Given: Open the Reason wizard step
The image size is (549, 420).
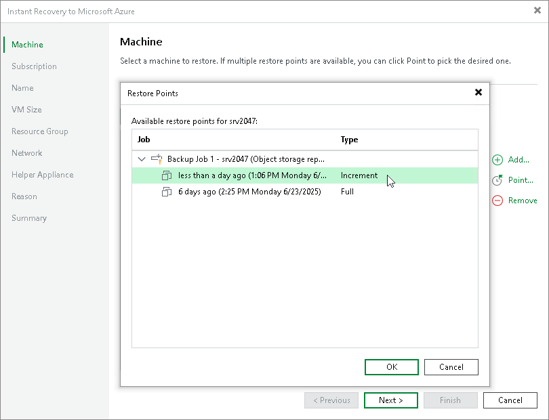Looking at the screenshot, I should 24,196.
